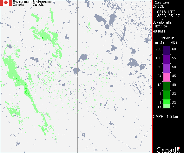Click the Cold Lake station name

tap(162, 3)
